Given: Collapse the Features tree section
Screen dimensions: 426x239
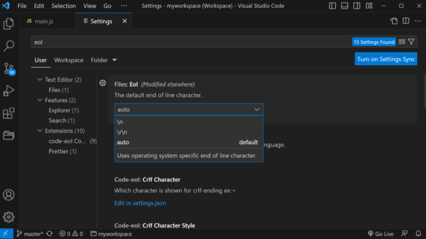Looking at the screenshot, I should point(40,100).
